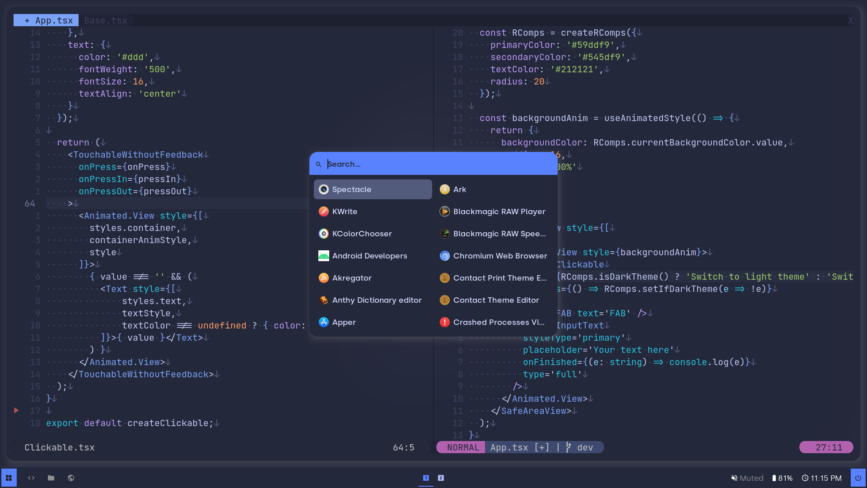The width and height of the screenshot is (867, 488).
Task: Launch Ark archive manager
Action: 459,189
